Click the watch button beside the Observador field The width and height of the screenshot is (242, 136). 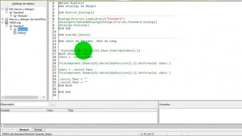[x=53, y=105]
